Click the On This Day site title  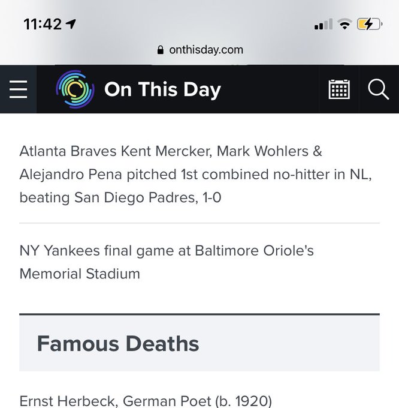162,89
